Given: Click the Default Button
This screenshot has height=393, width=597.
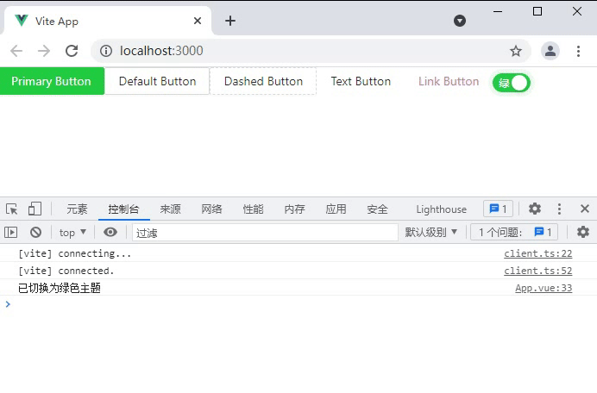Looking at the screenshot, I should (x=157, y=81).
